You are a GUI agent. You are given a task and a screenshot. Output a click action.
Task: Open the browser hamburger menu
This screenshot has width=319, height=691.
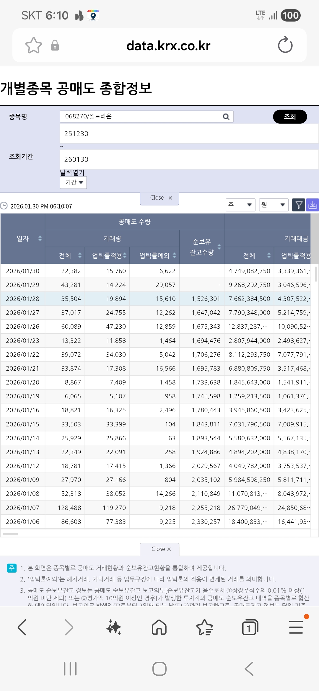[x=296, y=627]
